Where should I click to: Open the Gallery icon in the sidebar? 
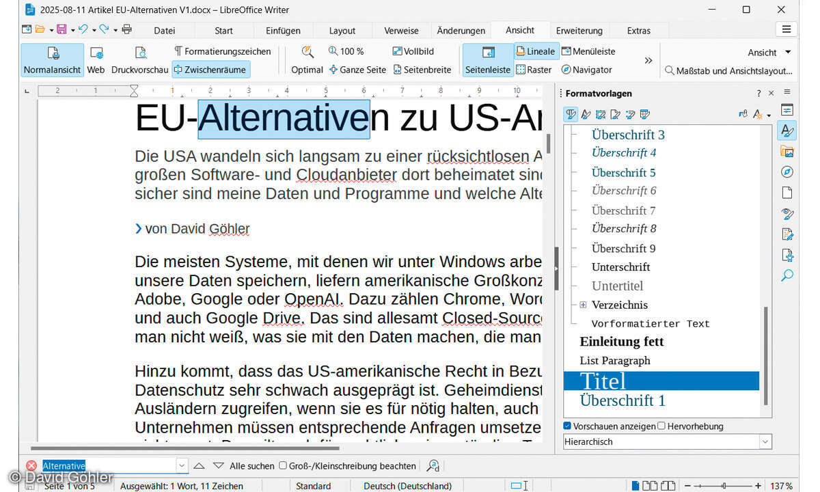click(x=787, y=152)
